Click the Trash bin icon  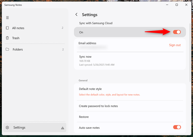pos(7,38)
